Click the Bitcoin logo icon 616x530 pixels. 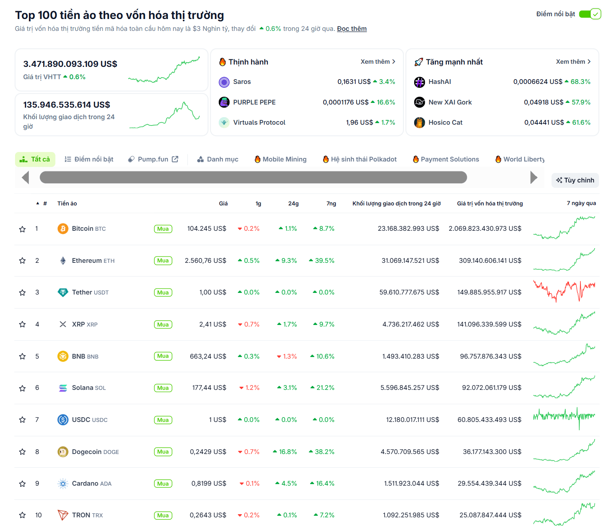coord(63,229)
